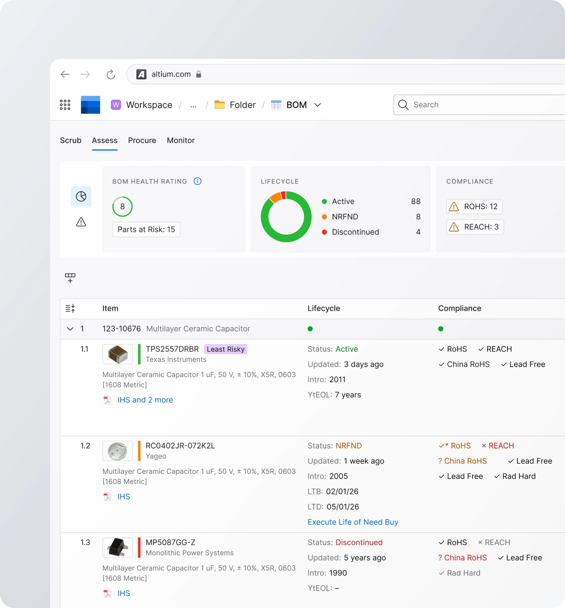The image size is (565, 608).
Task: Click the Parts at Risk: 15 button
Action: [146, 229]
